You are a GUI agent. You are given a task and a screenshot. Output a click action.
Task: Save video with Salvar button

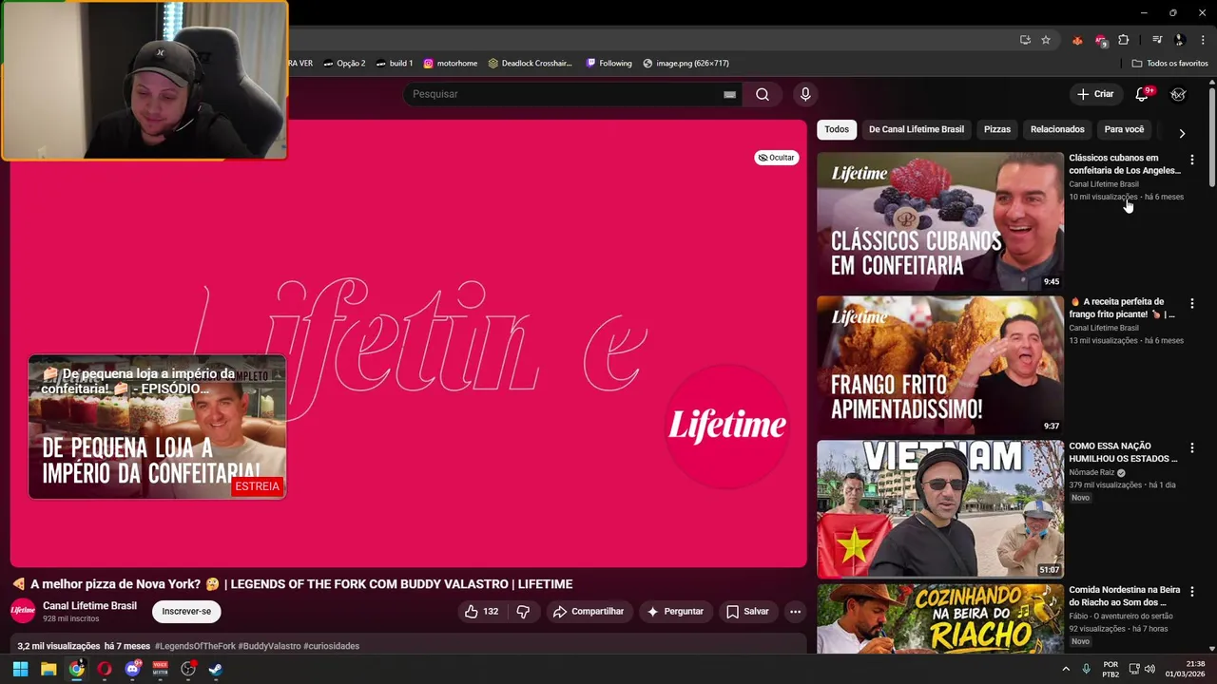(747, 612)
